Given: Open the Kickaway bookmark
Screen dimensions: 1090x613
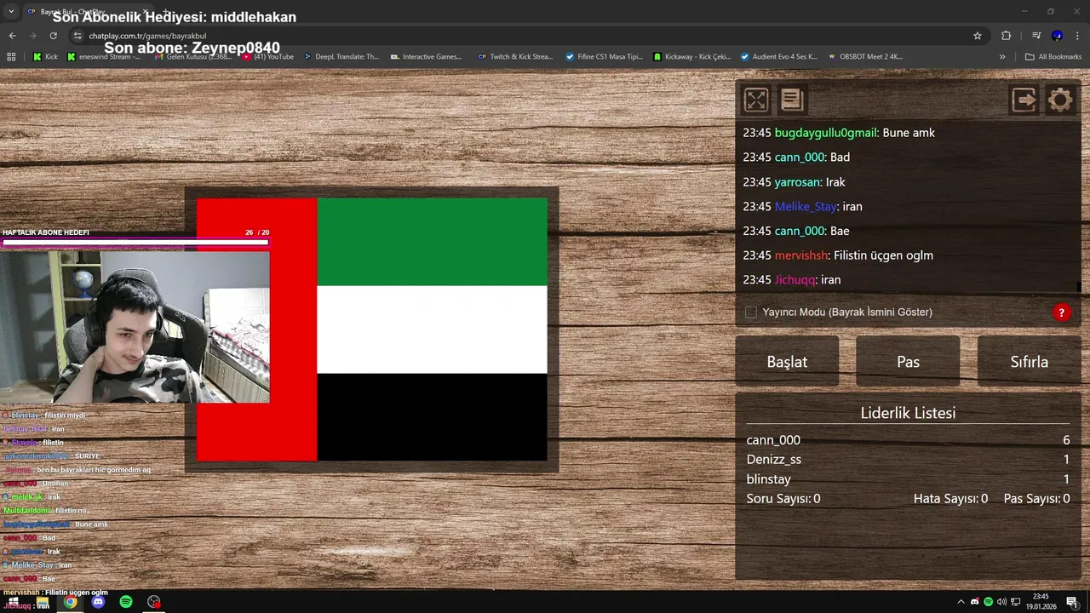Looking at the screenshot, I should 692,57.
